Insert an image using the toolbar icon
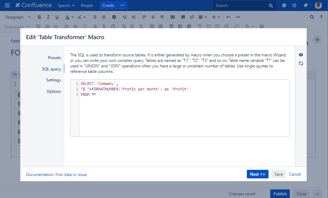 [183, 17]
